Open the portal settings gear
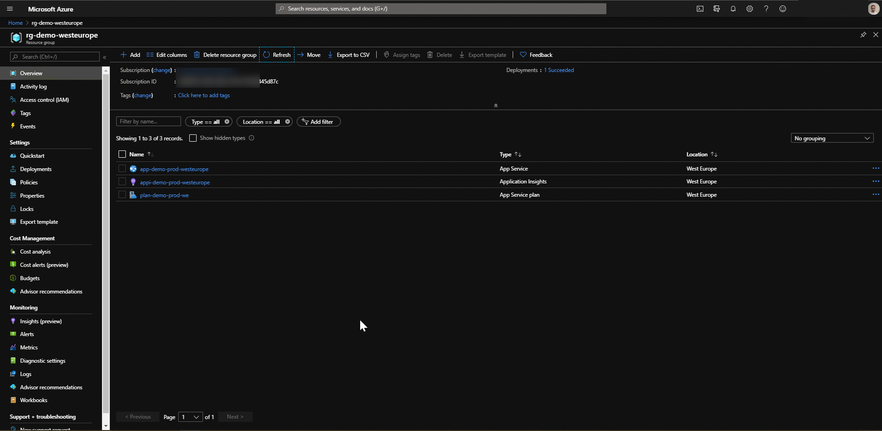 pyautogui.click(x=749, y=9)
